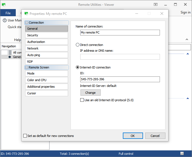The width and height of the screenshot is (192, 157).
Task: Click the ID 545-773-295-396 status bar text
Action: tap(15, 154)
